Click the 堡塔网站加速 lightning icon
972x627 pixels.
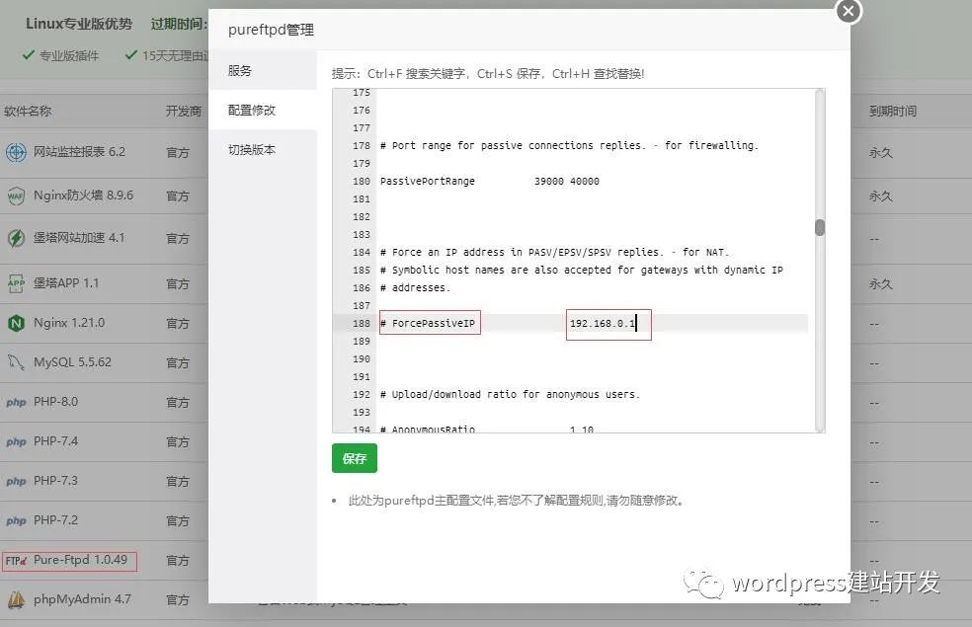pos(16,239)
